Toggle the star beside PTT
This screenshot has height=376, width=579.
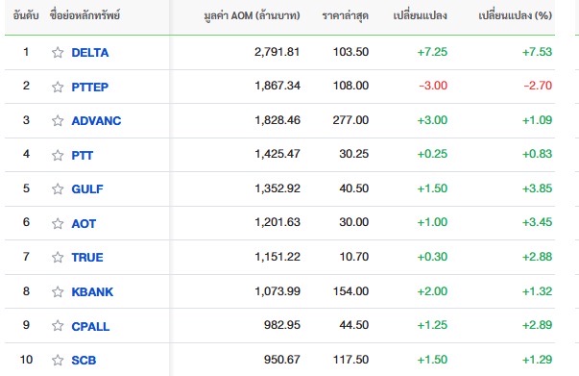tap(58, 155)
